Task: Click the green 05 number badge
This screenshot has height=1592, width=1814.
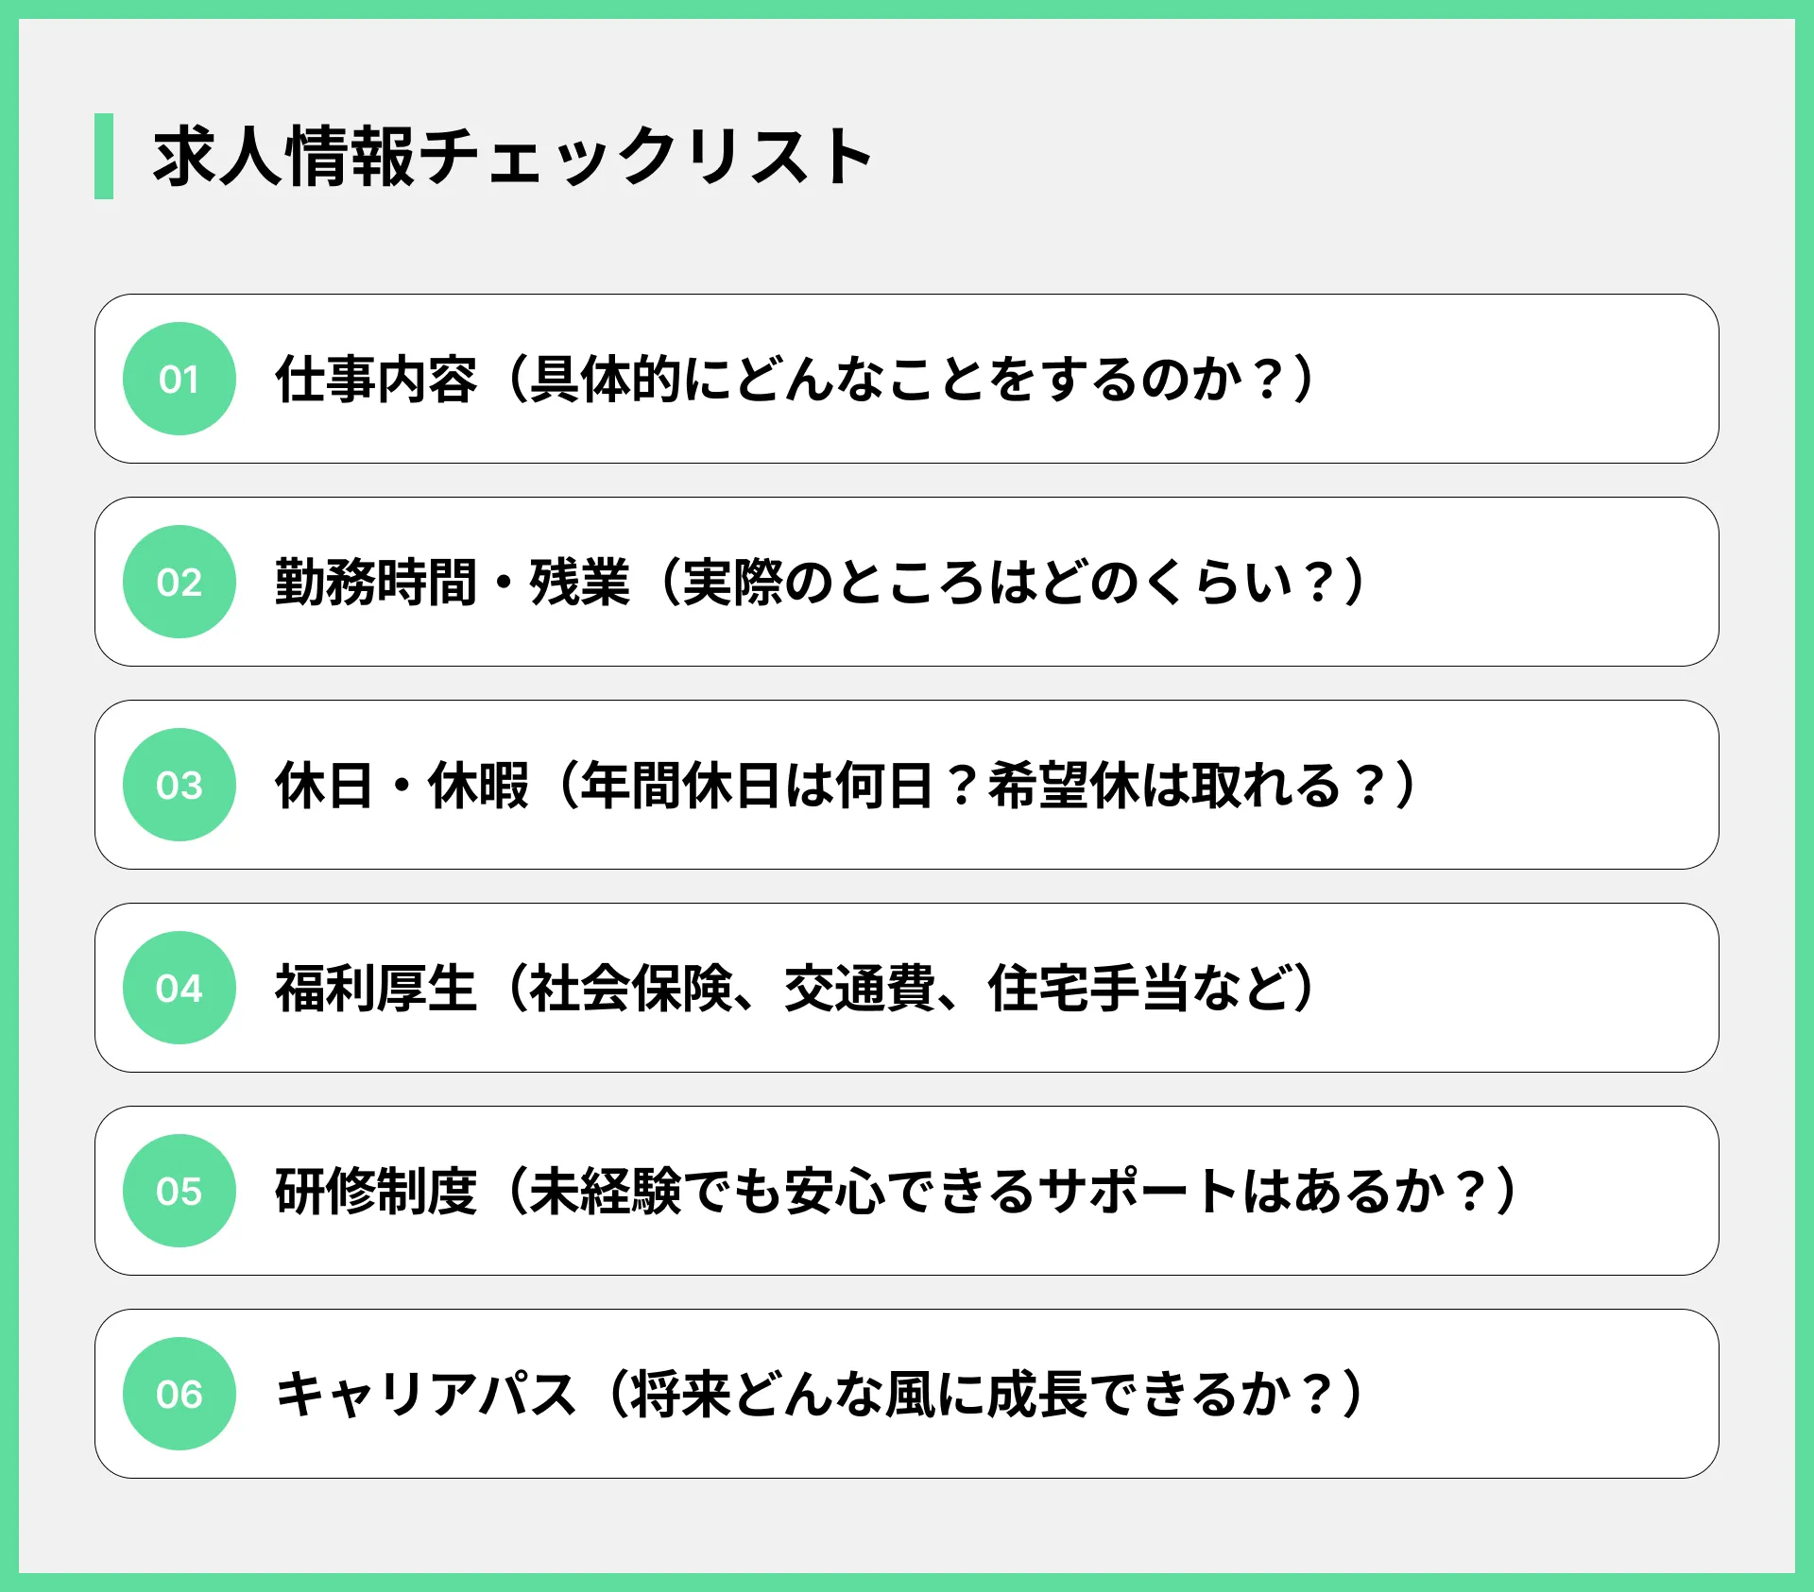Action: point(180,1191)
